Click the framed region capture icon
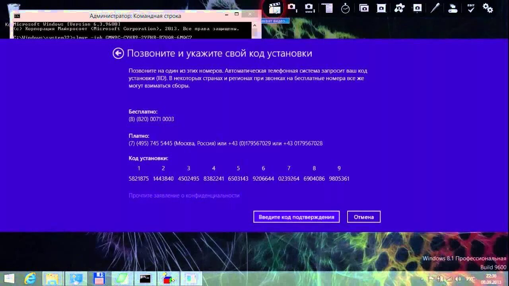Image resolution: width=509 pixels, height=286 pixels. tap(381, 8)
